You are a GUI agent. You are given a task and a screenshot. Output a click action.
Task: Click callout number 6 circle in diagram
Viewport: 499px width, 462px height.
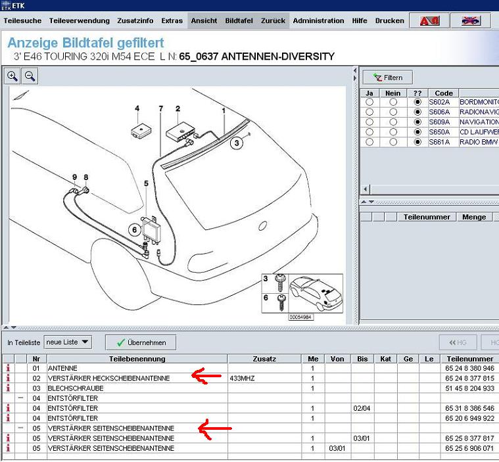coord(134,230)
